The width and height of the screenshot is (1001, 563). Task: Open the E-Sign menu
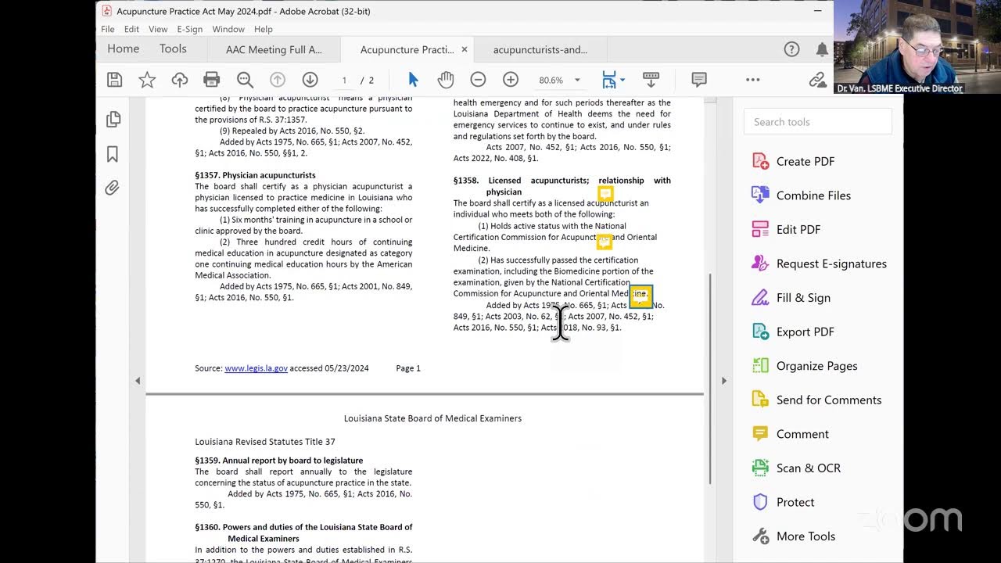coord(189,29)
